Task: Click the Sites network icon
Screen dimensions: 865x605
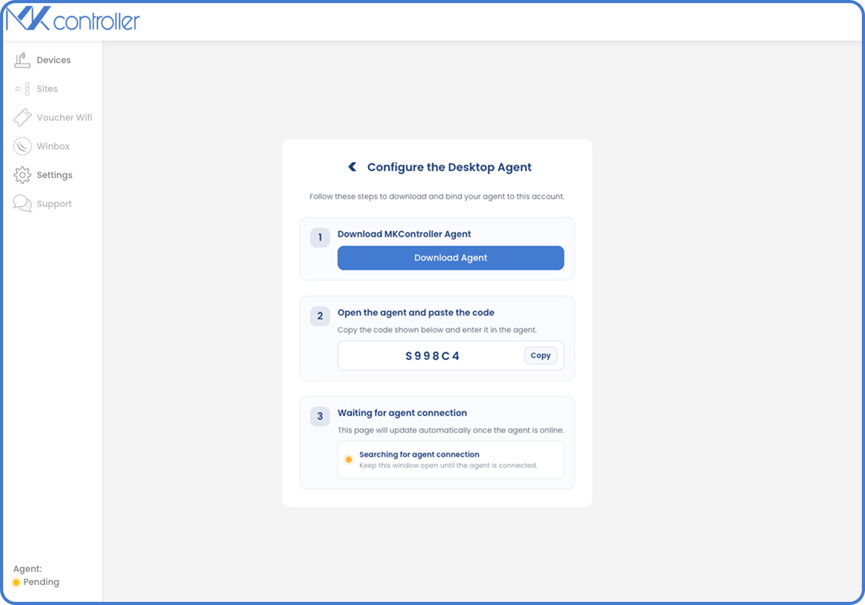Action: click(22, 89)
